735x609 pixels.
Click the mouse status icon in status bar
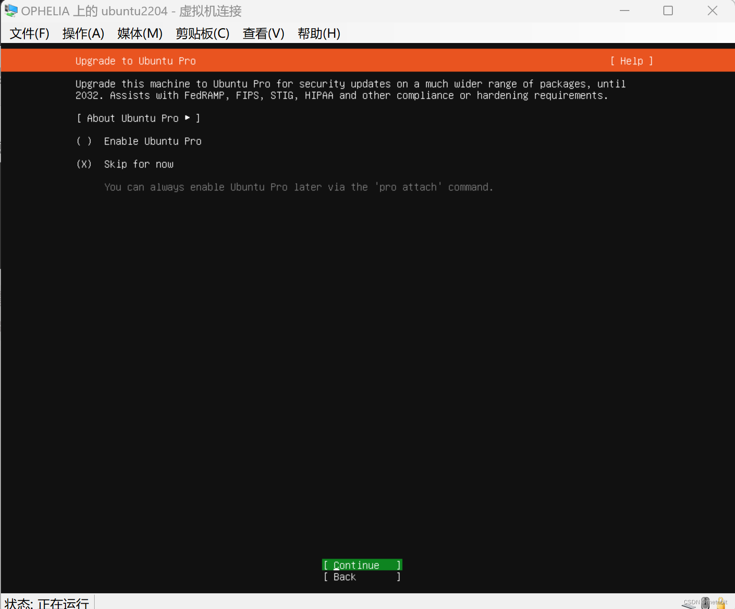(705, 603)
